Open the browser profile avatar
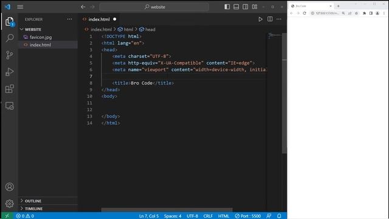 (377, 13)
